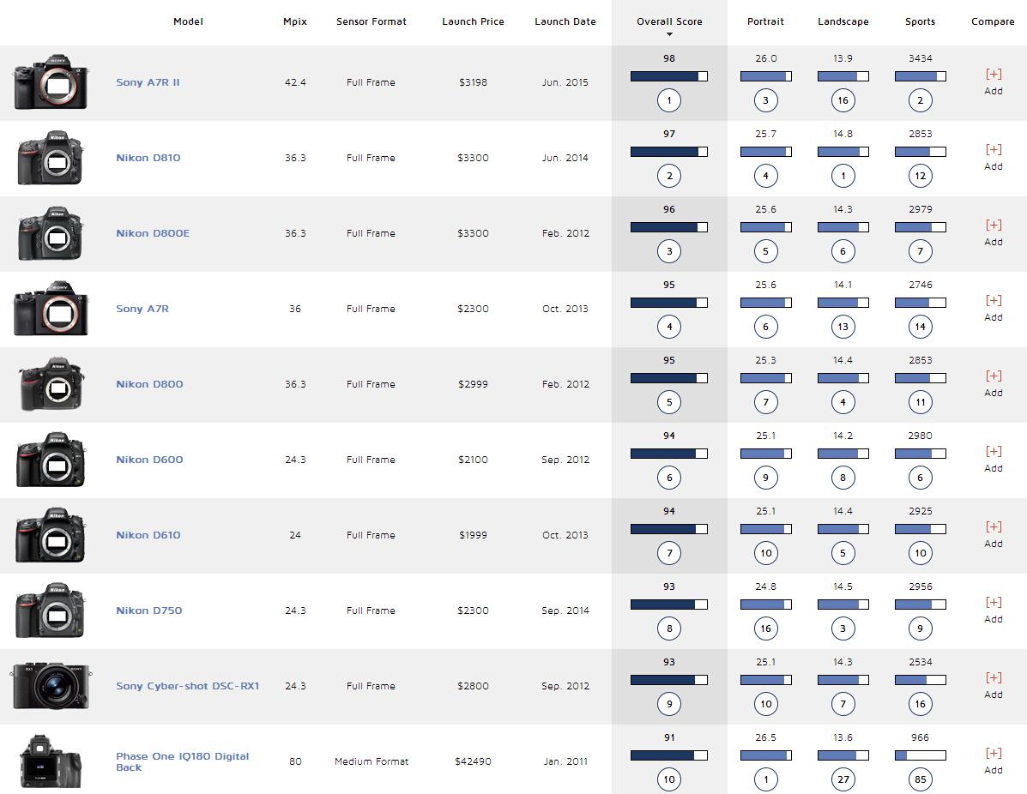1027x794 pixels.
Task: Open the Sony A7R model link
Action: click(142, 309)
